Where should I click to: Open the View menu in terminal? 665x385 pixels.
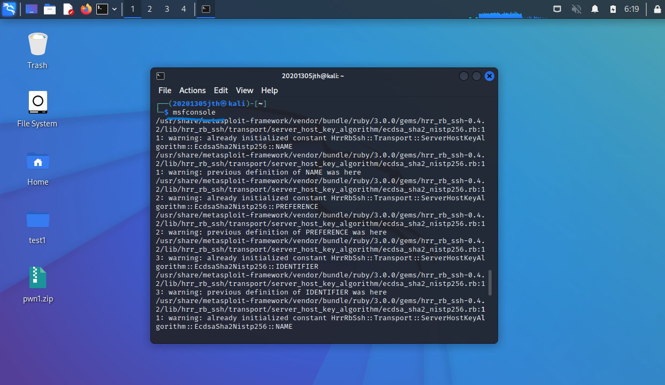point(244,90)
